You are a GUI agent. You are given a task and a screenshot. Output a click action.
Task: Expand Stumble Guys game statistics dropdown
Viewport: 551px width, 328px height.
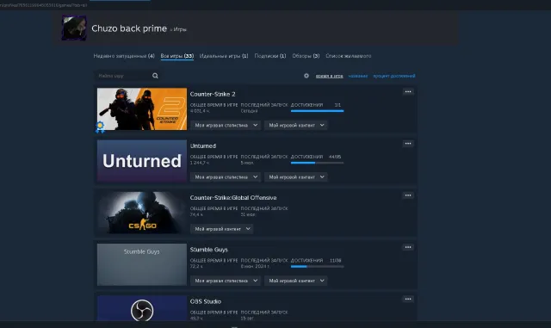tap(226, 281)
